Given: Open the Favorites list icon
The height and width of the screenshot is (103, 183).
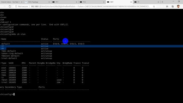Looking at the screenshot, I should click(x=167, y=7).
